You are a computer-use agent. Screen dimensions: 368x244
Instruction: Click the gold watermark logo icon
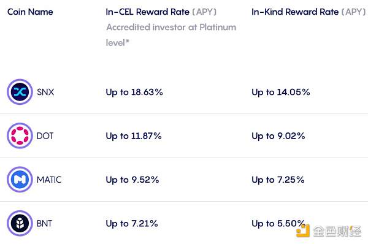click(303, 231)
